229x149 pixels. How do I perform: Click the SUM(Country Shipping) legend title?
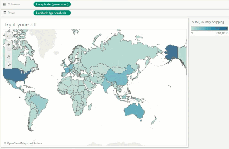[209, 22]
